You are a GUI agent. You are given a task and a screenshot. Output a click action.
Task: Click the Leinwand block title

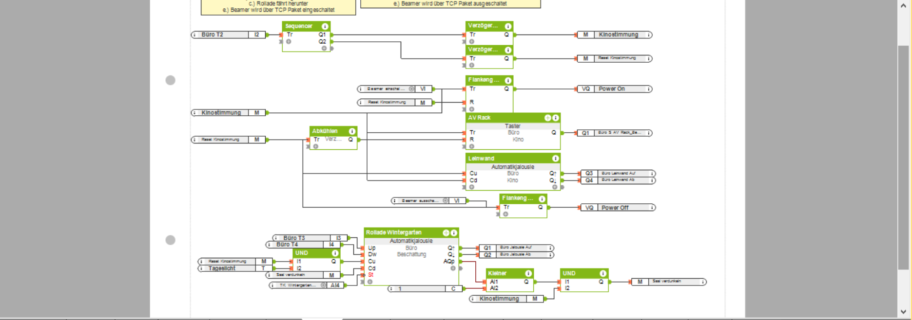pyautogui.click(x=481, y=159)
